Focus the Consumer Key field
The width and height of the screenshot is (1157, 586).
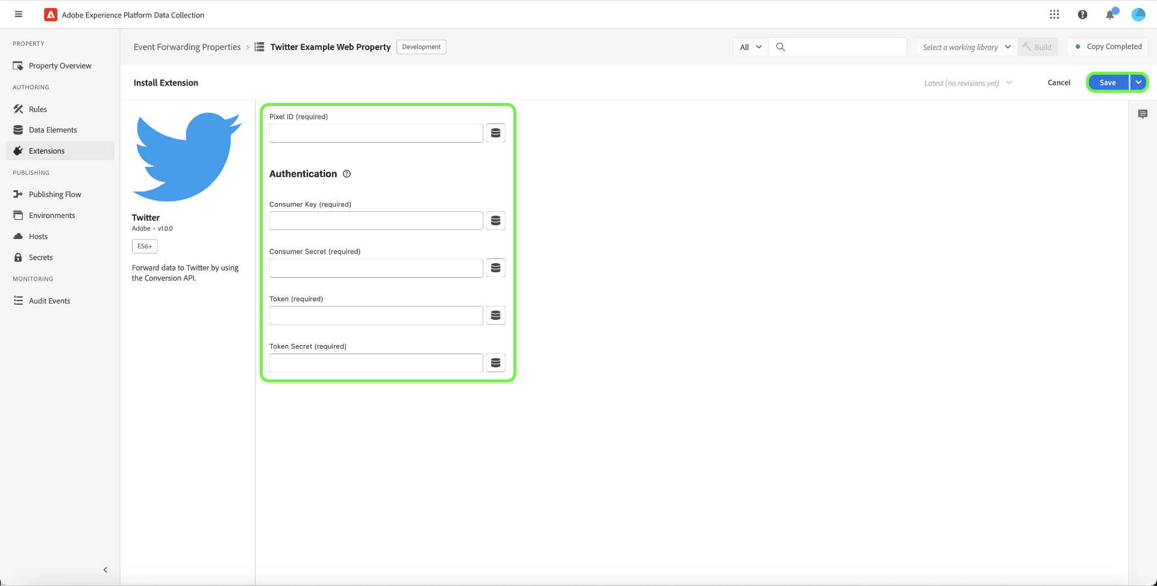[376, 220]
